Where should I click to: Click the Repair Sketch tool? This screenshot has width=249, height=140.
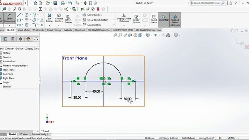[136, 19]
